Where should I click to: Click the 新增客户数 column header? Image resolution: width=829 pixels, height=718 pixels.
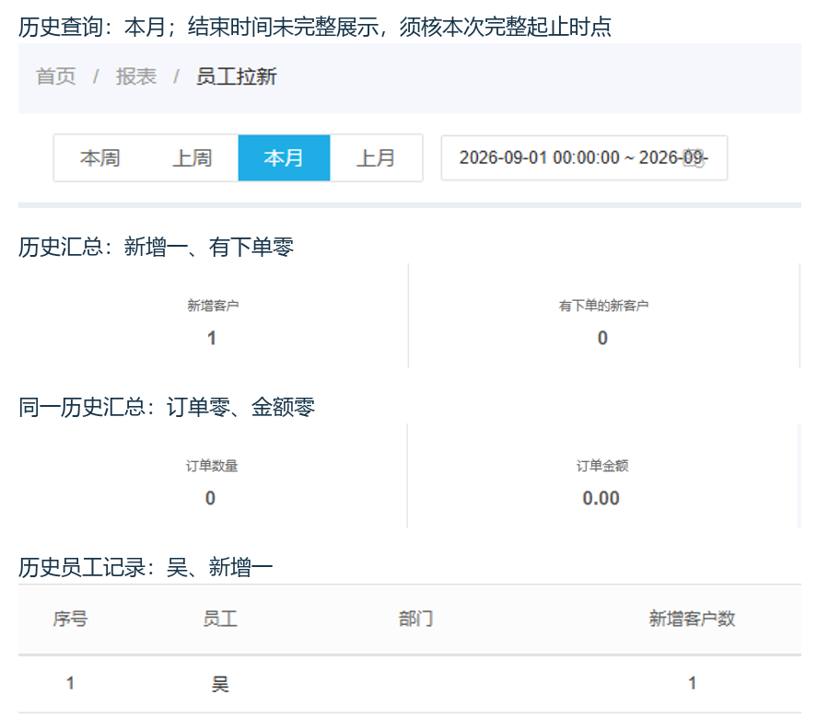pos(692,619)
